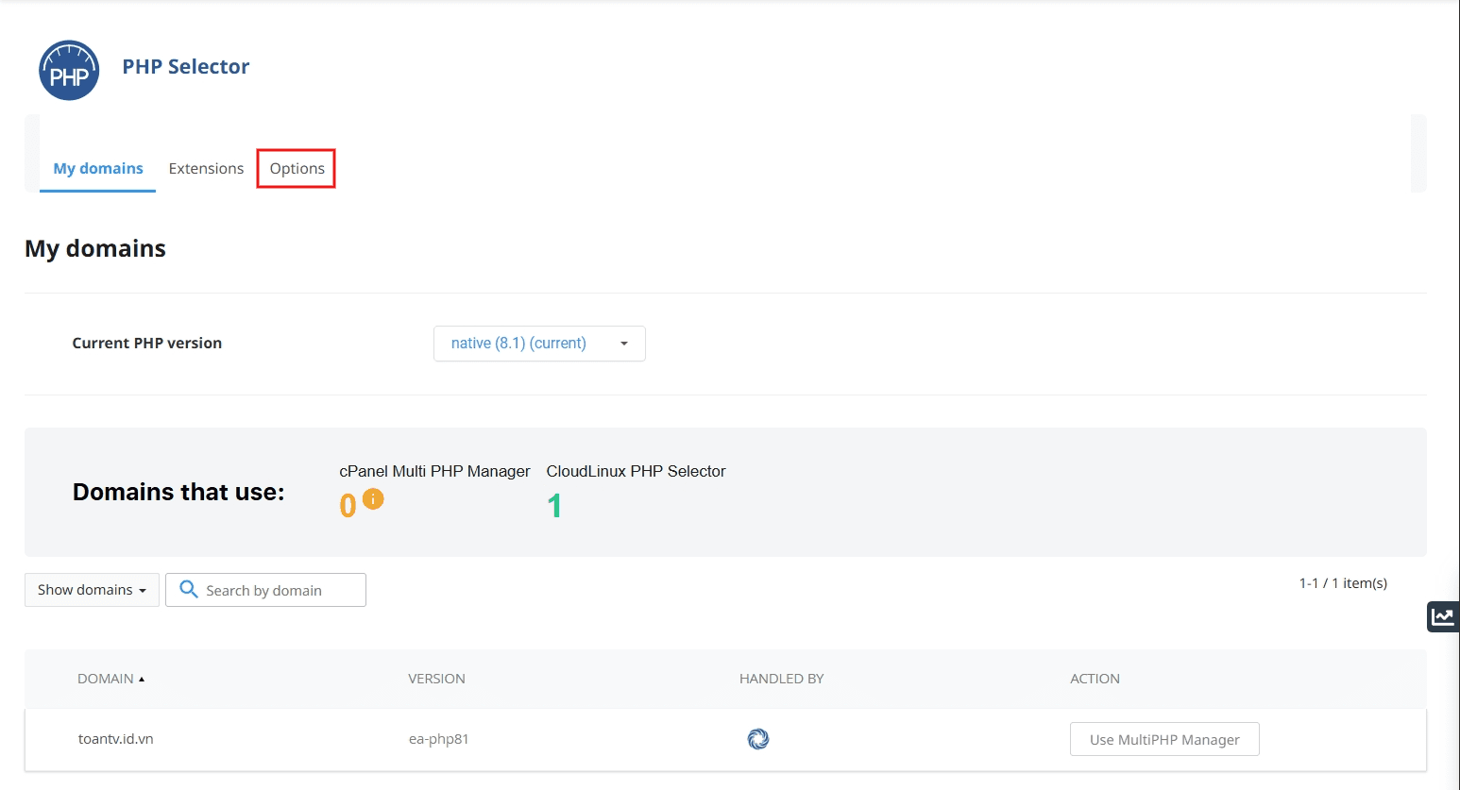
Task: Click the Use MultiPHP Manager button
Action: 1163,739
